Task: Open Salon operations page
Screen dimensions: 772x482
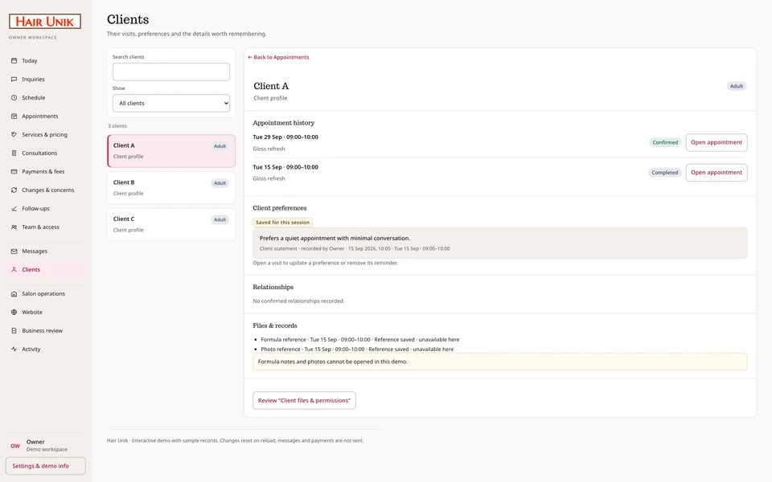Action: point(46,294)
